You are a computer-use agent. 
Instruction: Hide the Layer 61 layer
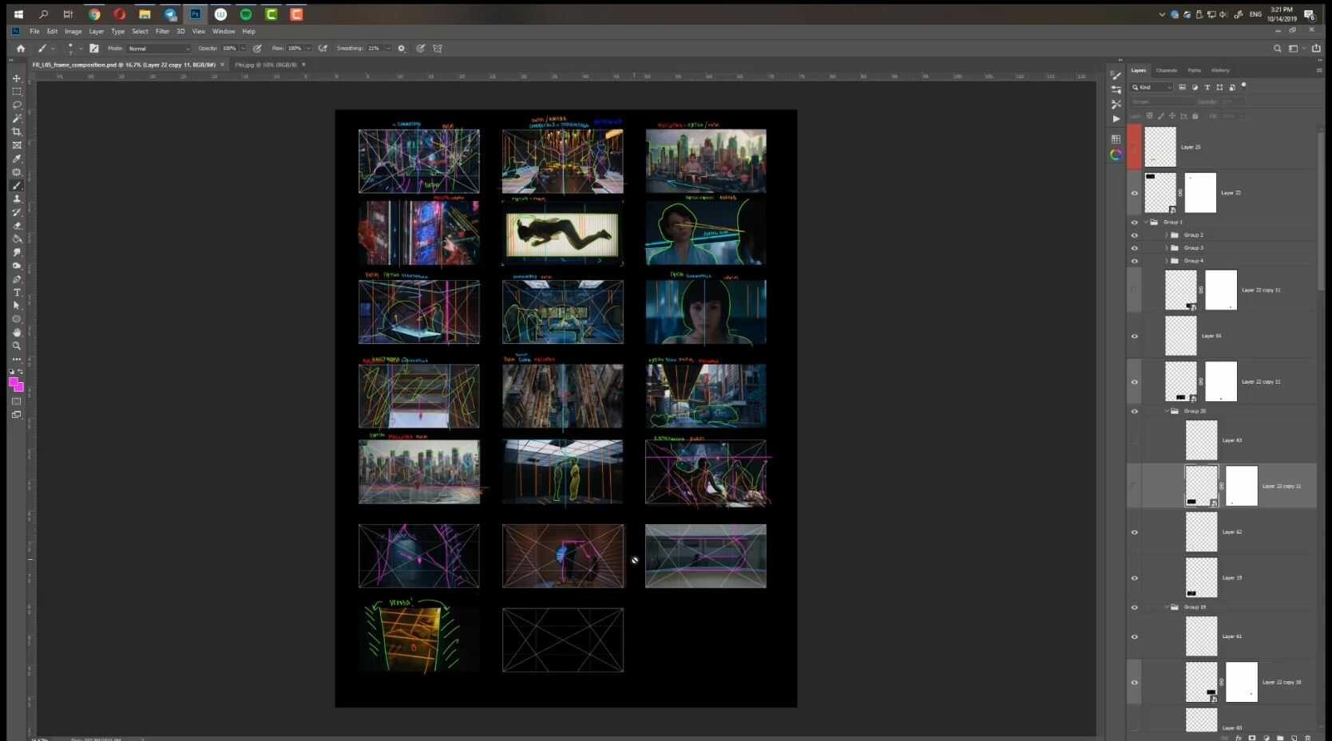[x=1134, y=637]
